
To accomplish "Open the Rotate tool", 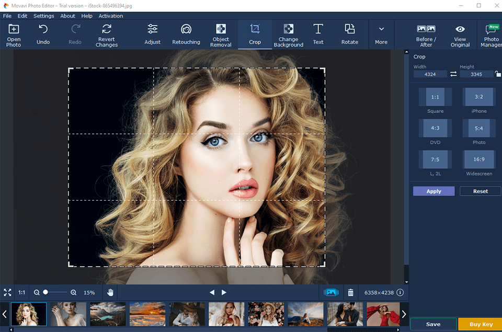I will coord(349,34).
